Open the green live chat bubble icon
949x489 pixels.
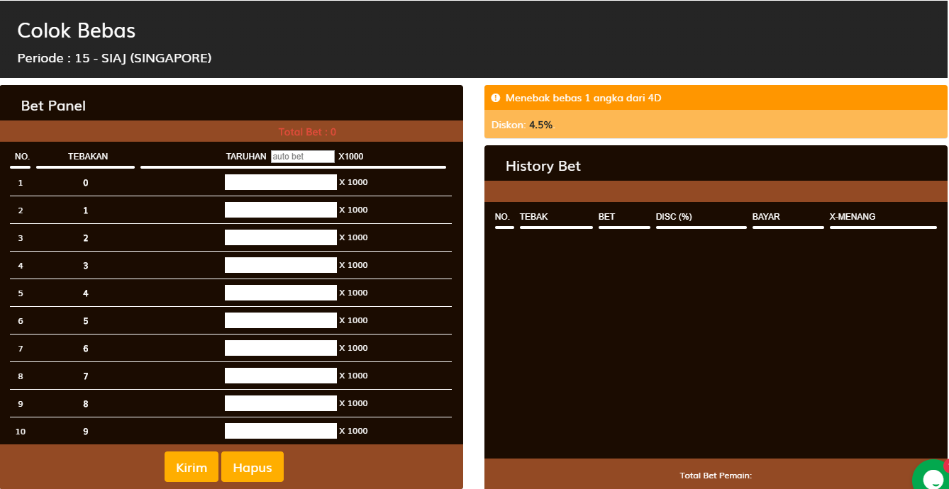click(x=931, y=475)
